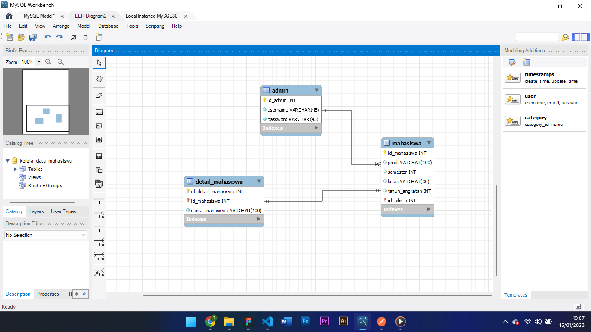Activate the hand pan tool
The height and width of the screenshot is (332, 591).
point(99,79)
